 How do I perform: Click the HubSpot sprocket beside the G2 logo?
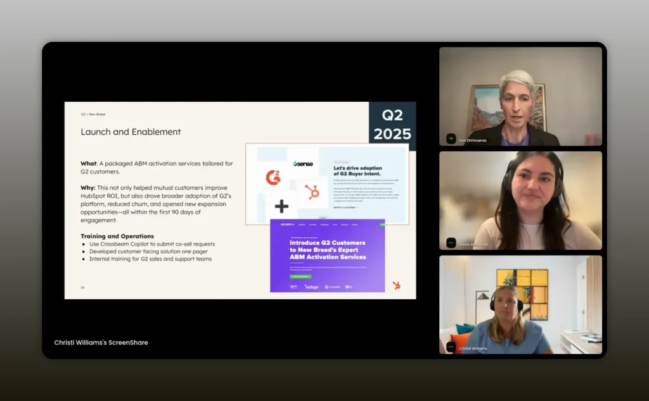(312, 192)
